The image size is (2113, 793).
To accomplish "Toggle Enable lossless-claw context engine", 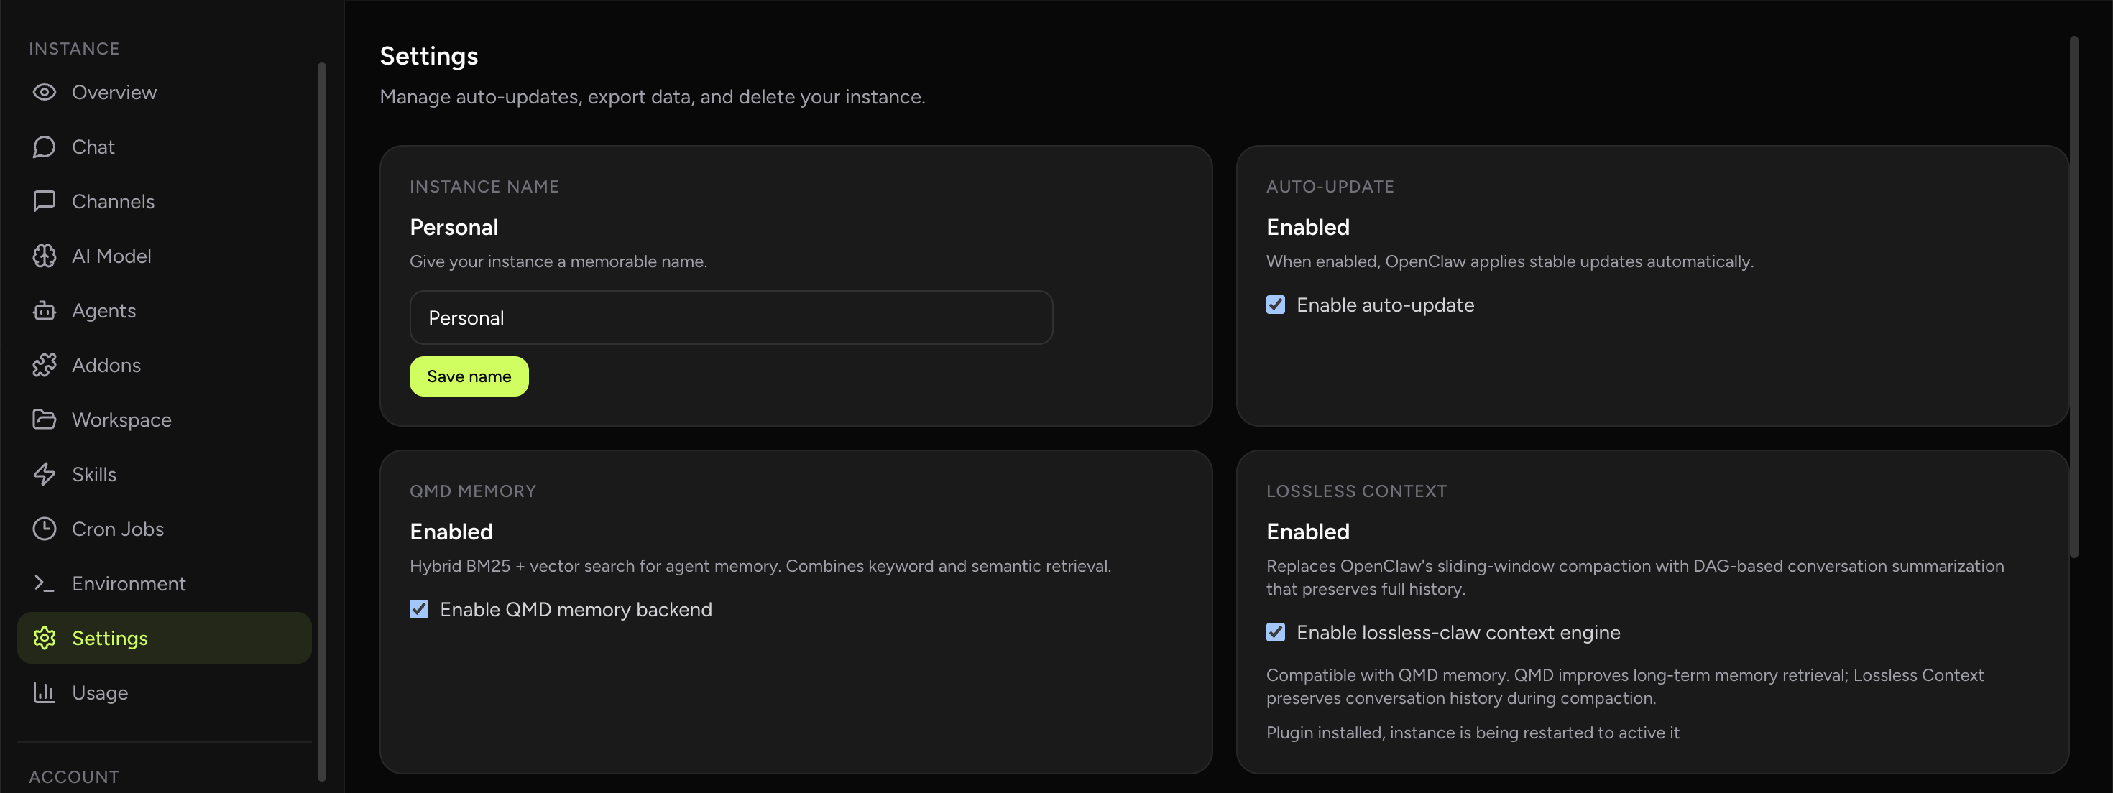I will [x=1275, y=632].
